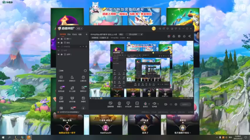Open settings gear near start button
The width and height of the screenshot is (250, 140).
(x=176, y=104)
